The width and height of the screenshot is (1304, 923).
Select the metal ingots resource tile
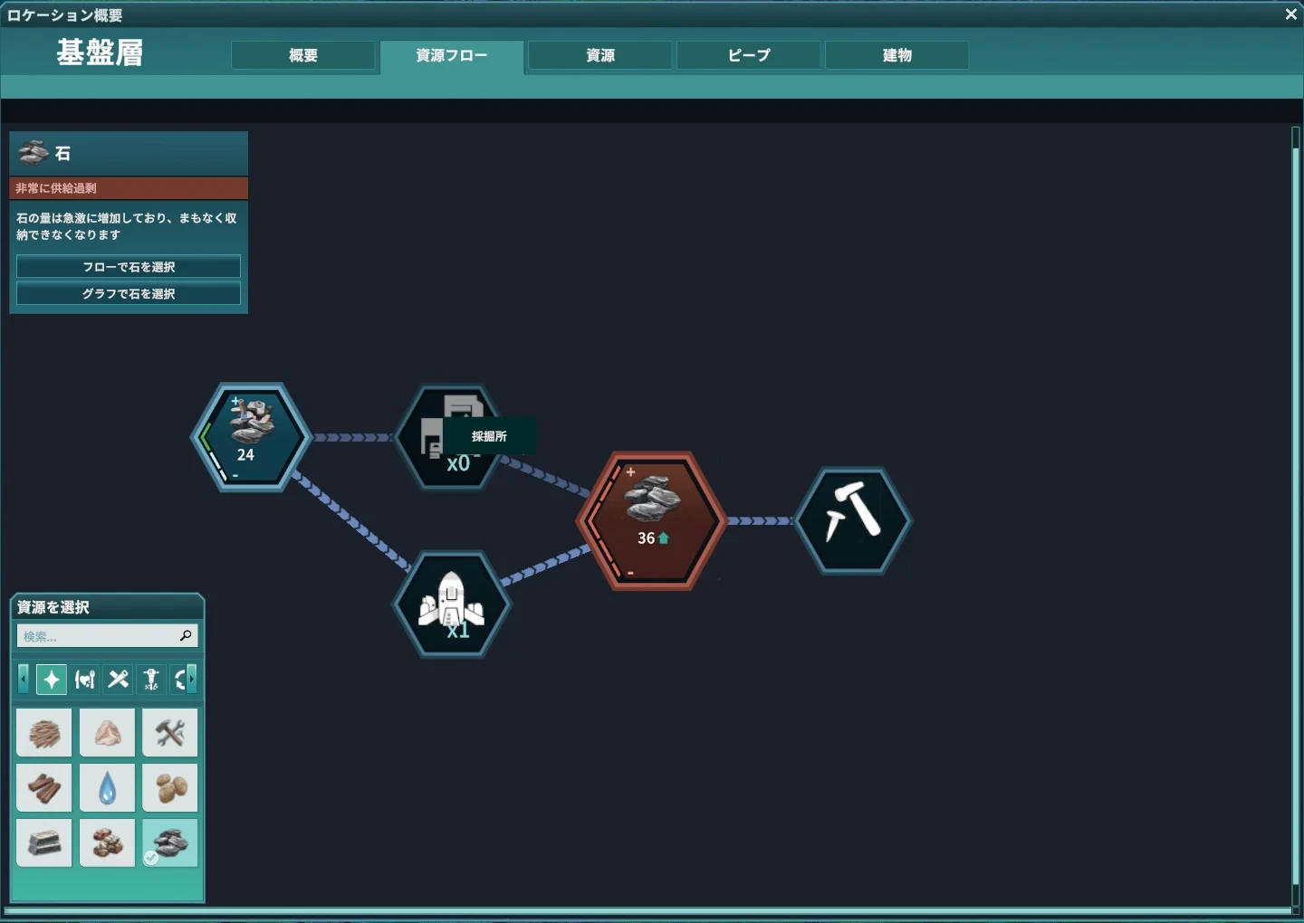tap(43, 843)
